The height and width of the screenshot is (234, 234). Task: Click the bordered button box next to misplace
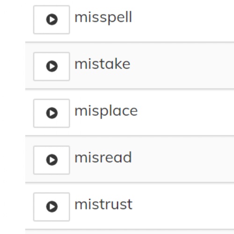[51, 113]
